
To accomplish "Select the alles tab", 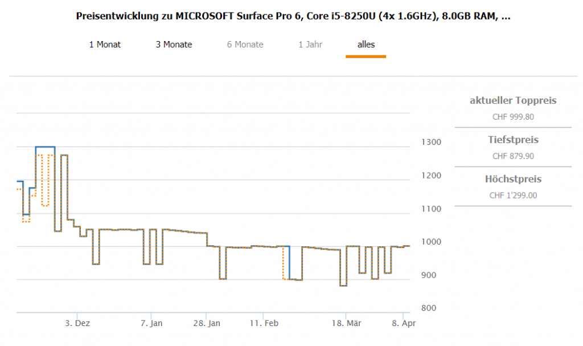I will click(x=366, y=44).
